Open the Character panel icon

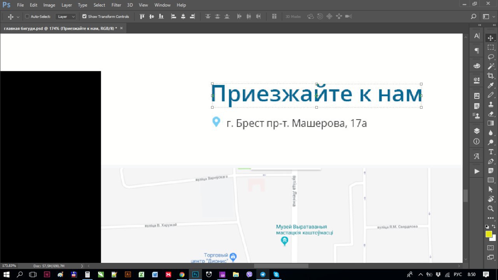[477, 36]
